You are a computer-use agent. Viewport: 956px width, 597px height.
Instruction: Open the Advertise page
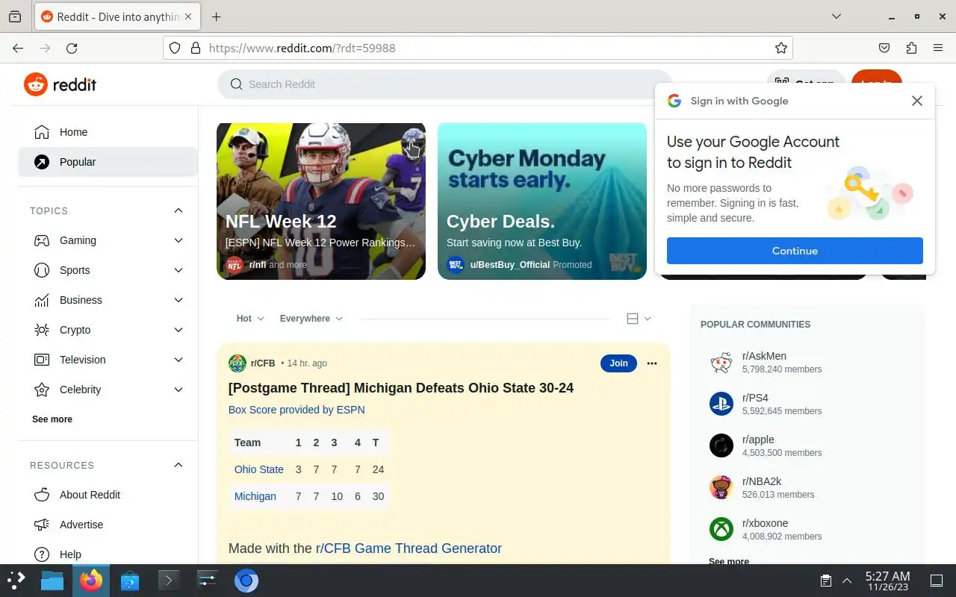[x=108, y=525]
